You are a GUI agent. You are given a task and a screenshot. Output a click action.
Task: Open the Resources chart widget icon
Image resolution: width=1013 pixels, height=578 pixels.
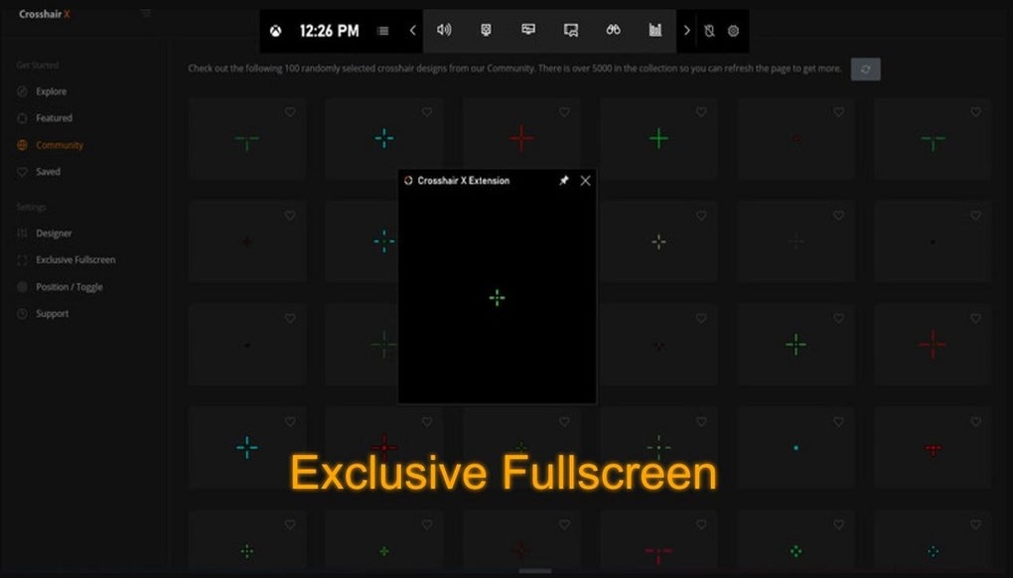pyautogui.click(x=655, y=31)
